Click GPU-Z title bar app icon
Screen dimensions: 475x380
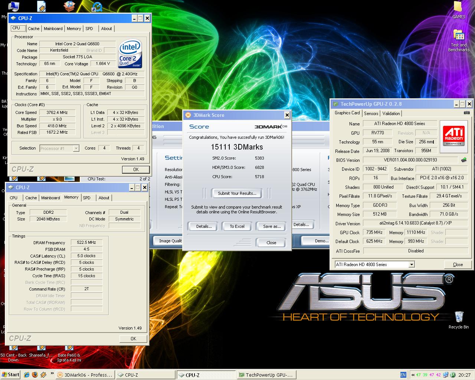pyautogui.click(x=335, y=104)
